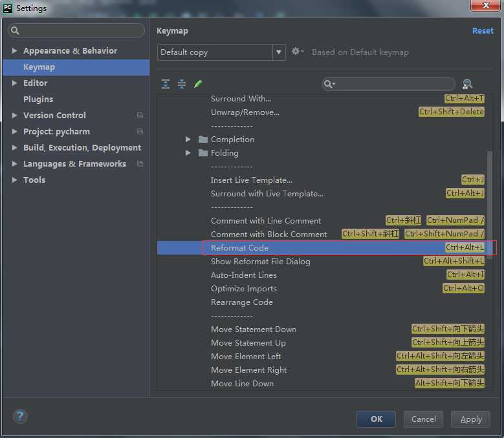Select Move Statement Up action

[x=248, y=342]
